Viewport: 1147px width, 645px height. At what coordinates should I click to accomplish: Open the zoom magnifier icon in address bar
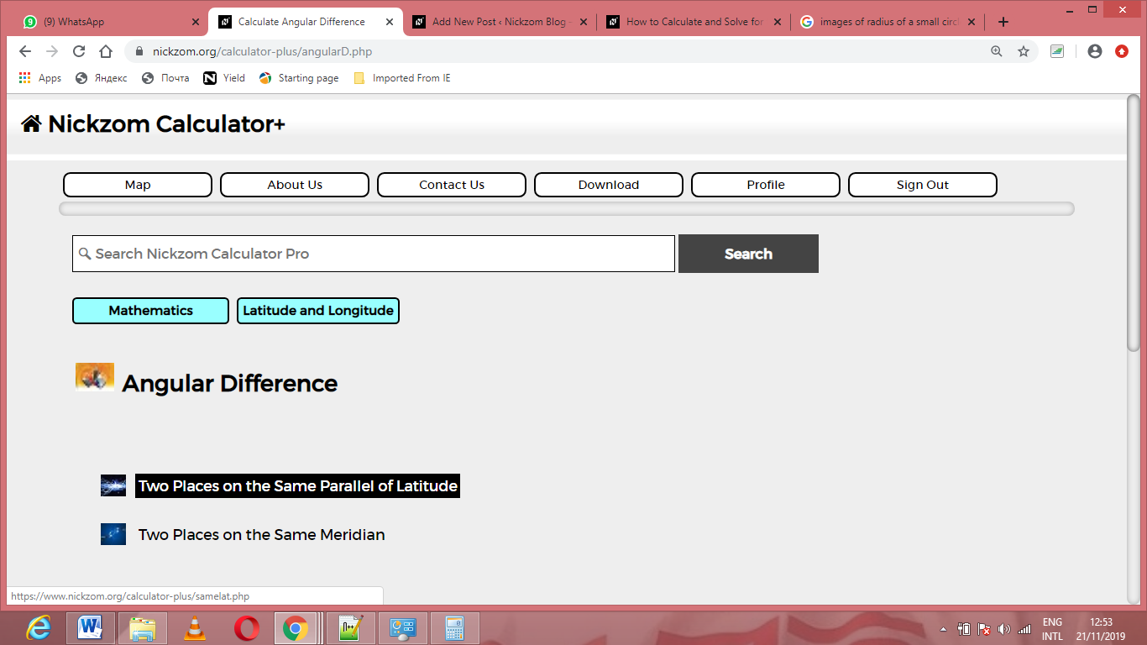click(997, 51)
